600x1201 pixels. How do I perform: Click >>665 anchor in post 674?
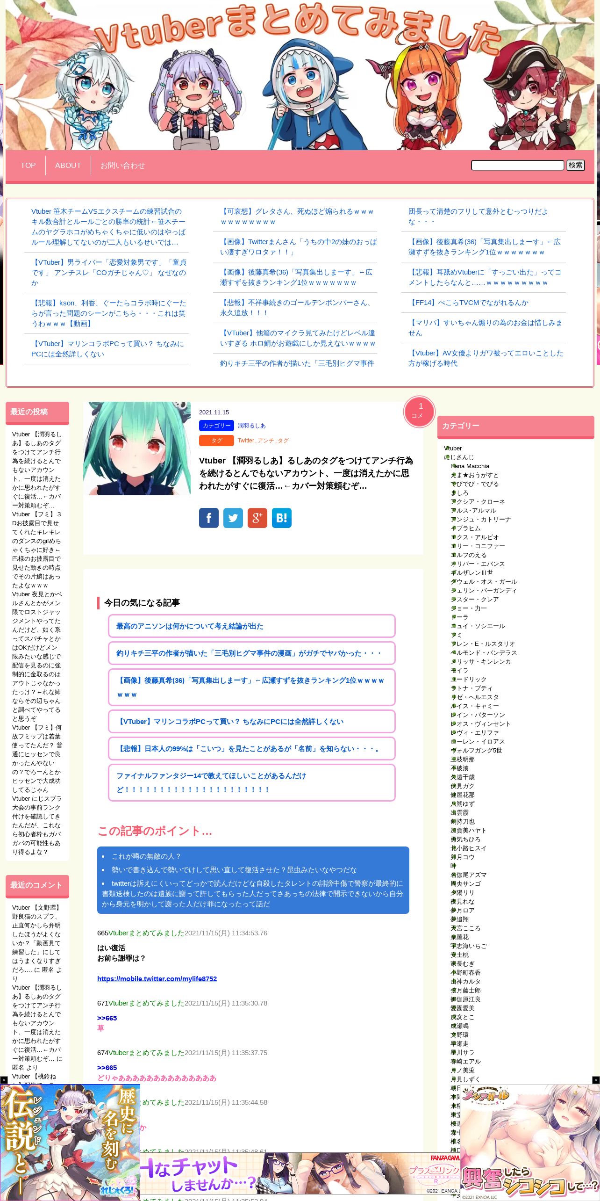pos(107,1067)
